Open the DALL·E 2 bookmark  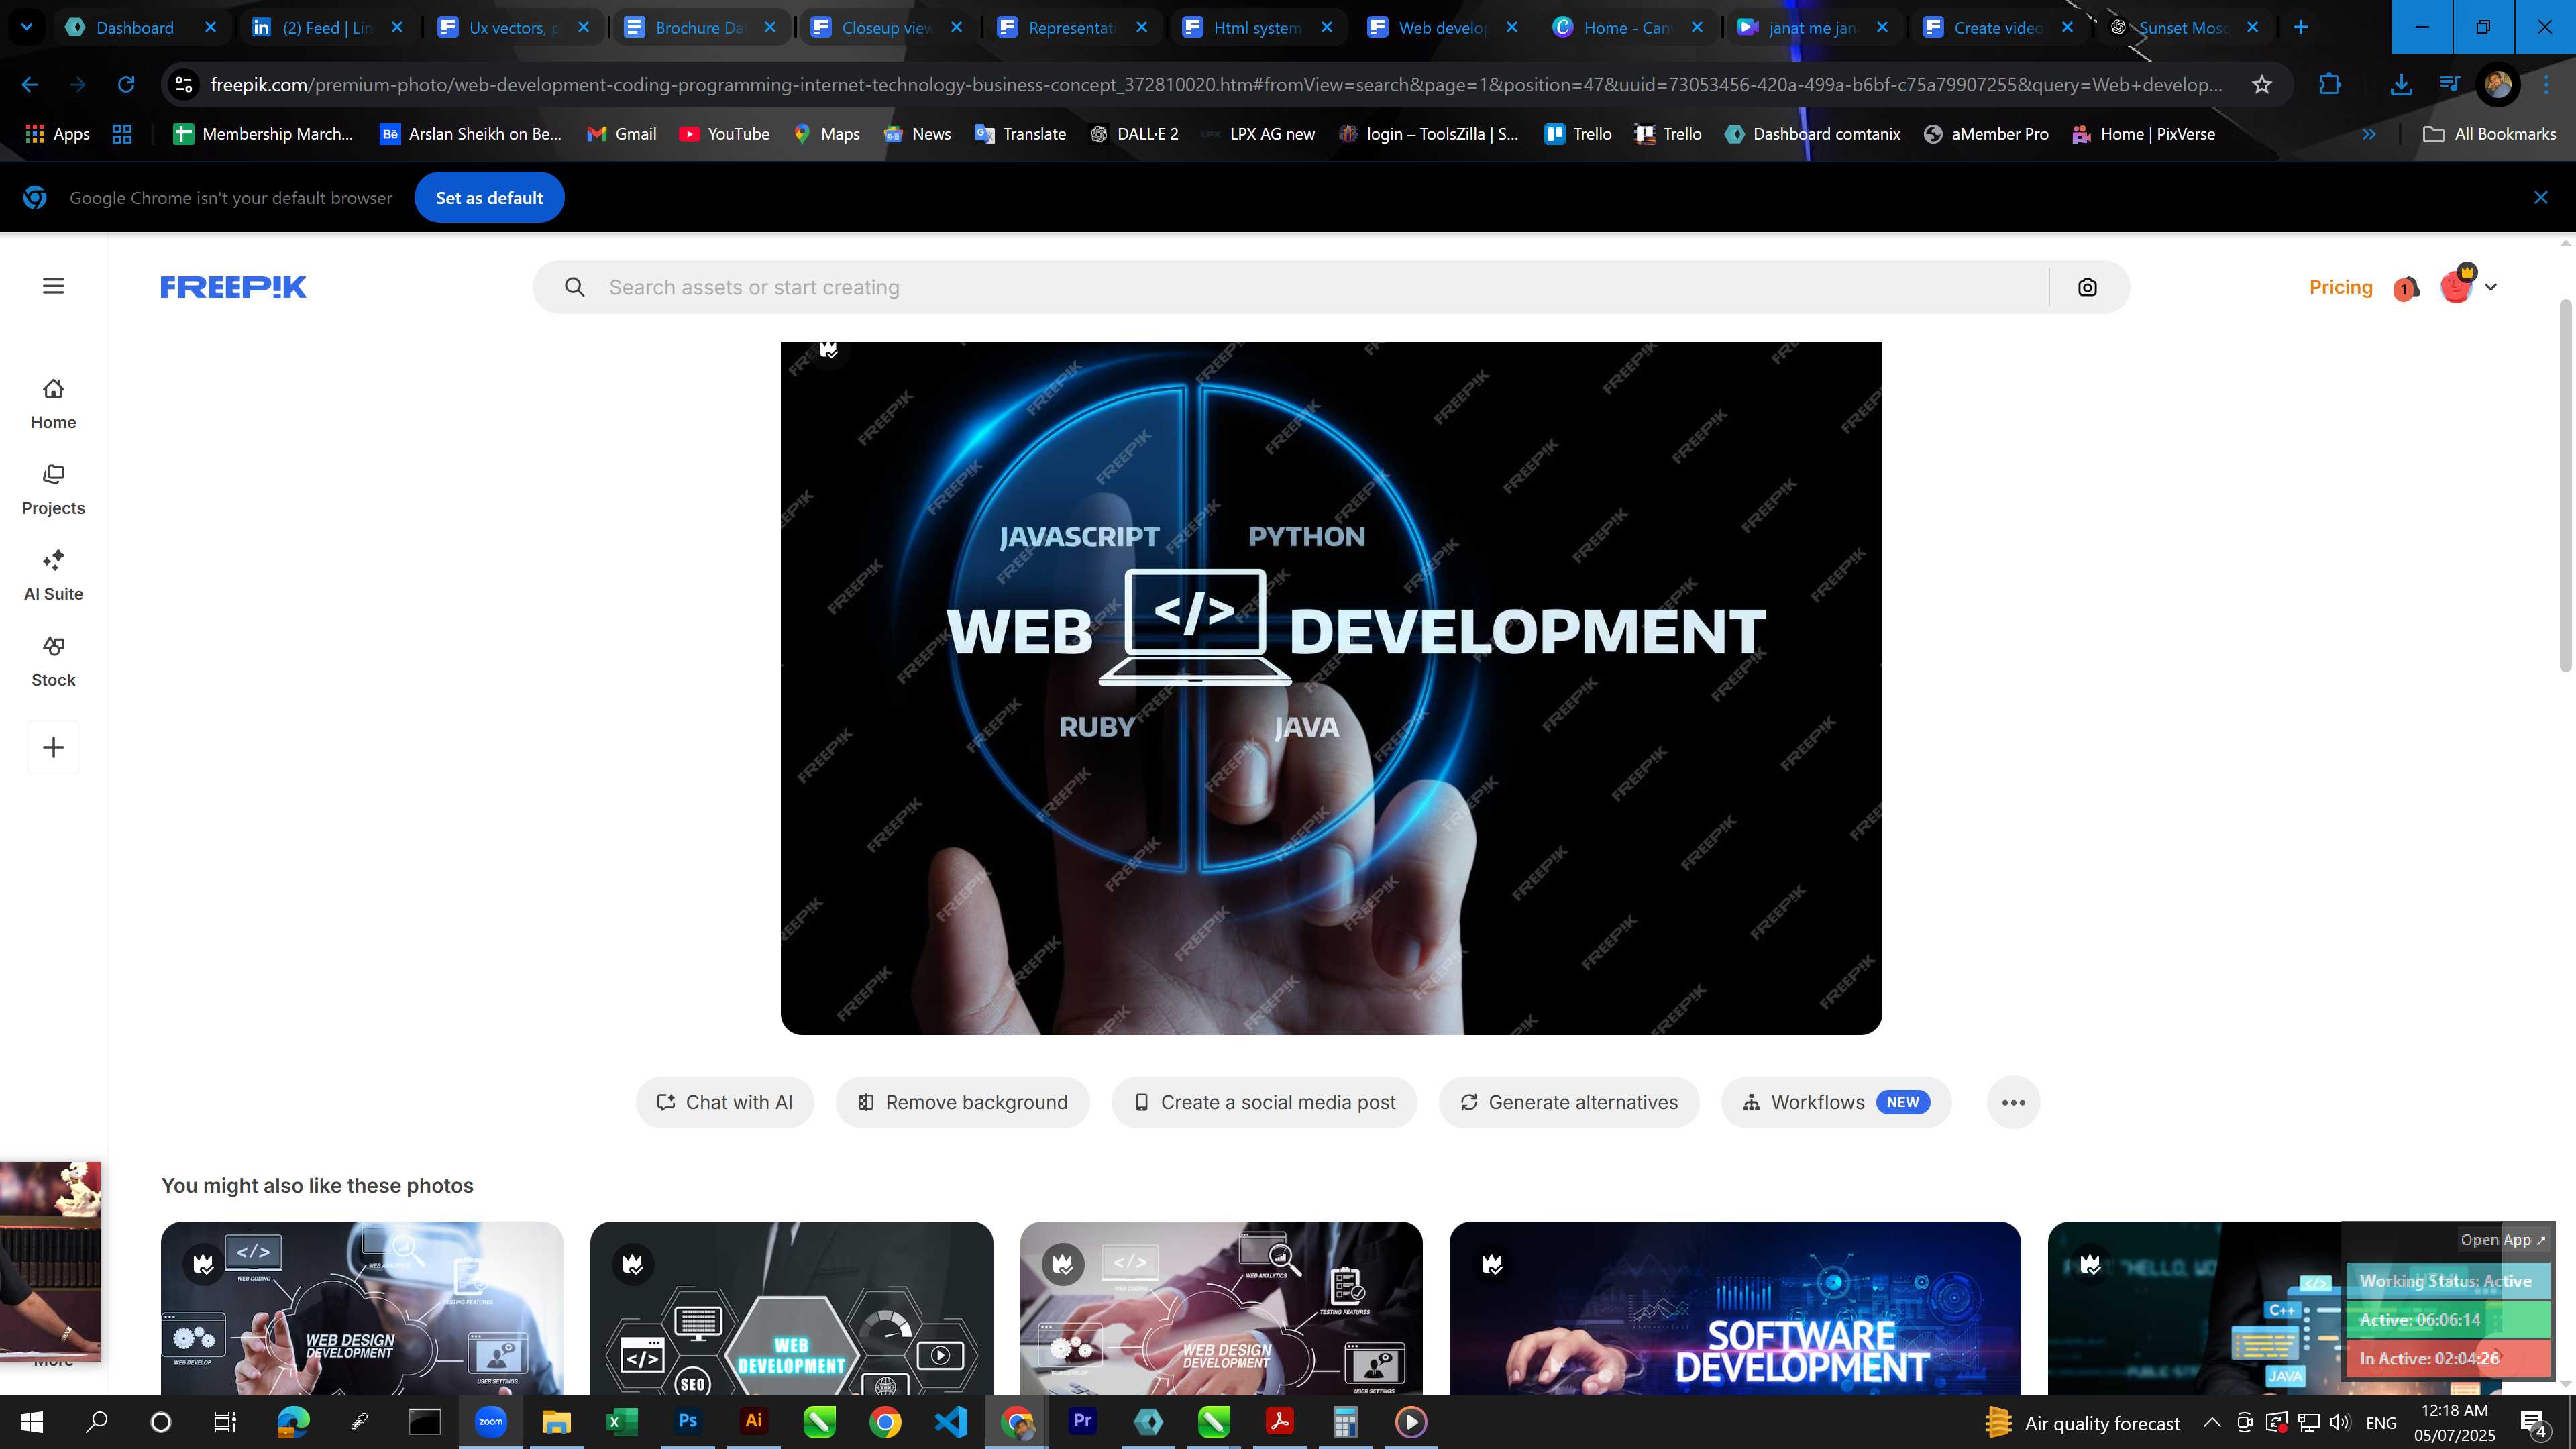1134,134
